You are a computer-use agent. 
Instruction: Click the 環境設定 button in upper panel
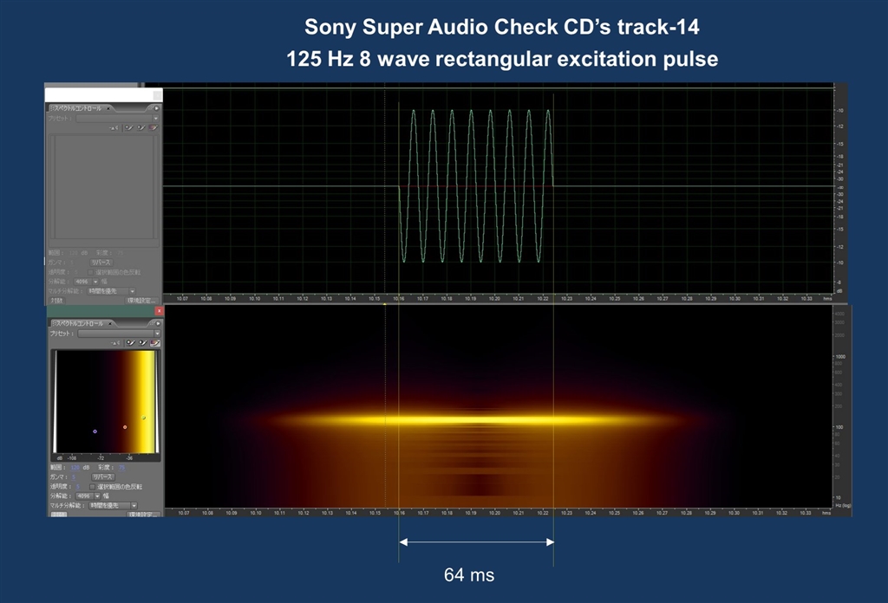point(141,301)
